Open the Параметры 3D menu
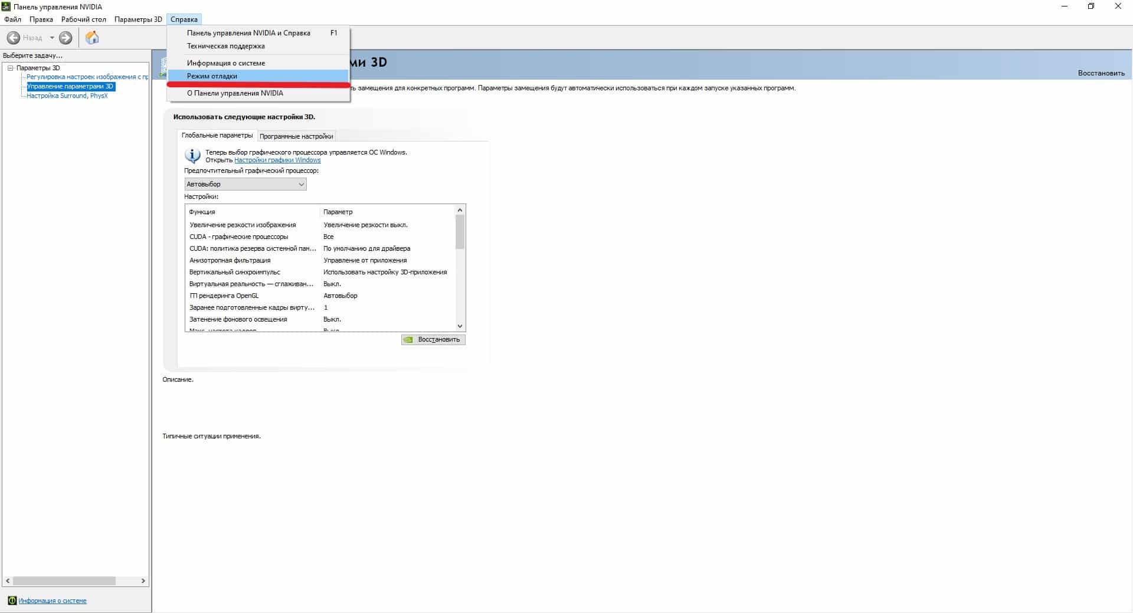The height and width of the screenshot is (613, 1133). coord(138,19)
